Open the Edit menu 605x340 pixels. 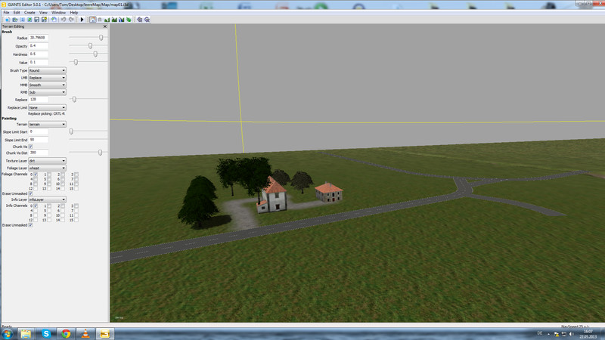point(17,12)
